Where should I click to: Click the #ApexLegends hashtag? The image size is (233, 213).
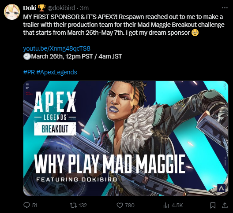pos(56,72)
